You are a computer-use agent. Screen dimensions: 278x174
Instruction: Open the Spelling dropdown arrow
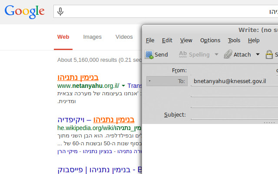click(x=216, y=54)
